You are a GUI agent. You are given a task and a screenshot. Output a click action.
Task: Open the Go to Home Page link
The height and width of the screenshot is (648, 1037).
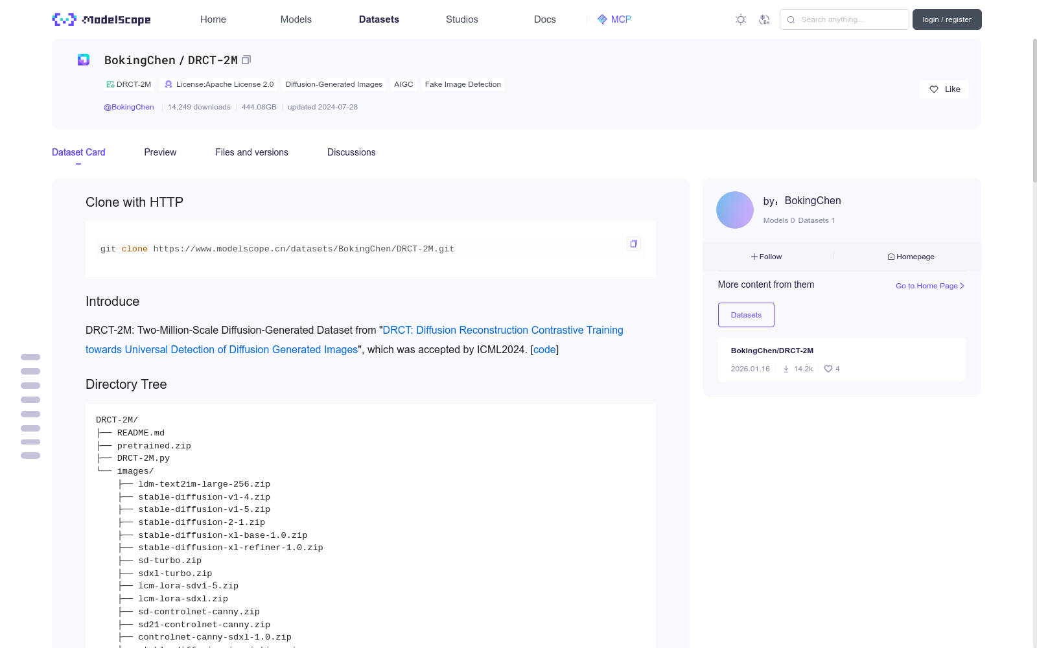930,286
